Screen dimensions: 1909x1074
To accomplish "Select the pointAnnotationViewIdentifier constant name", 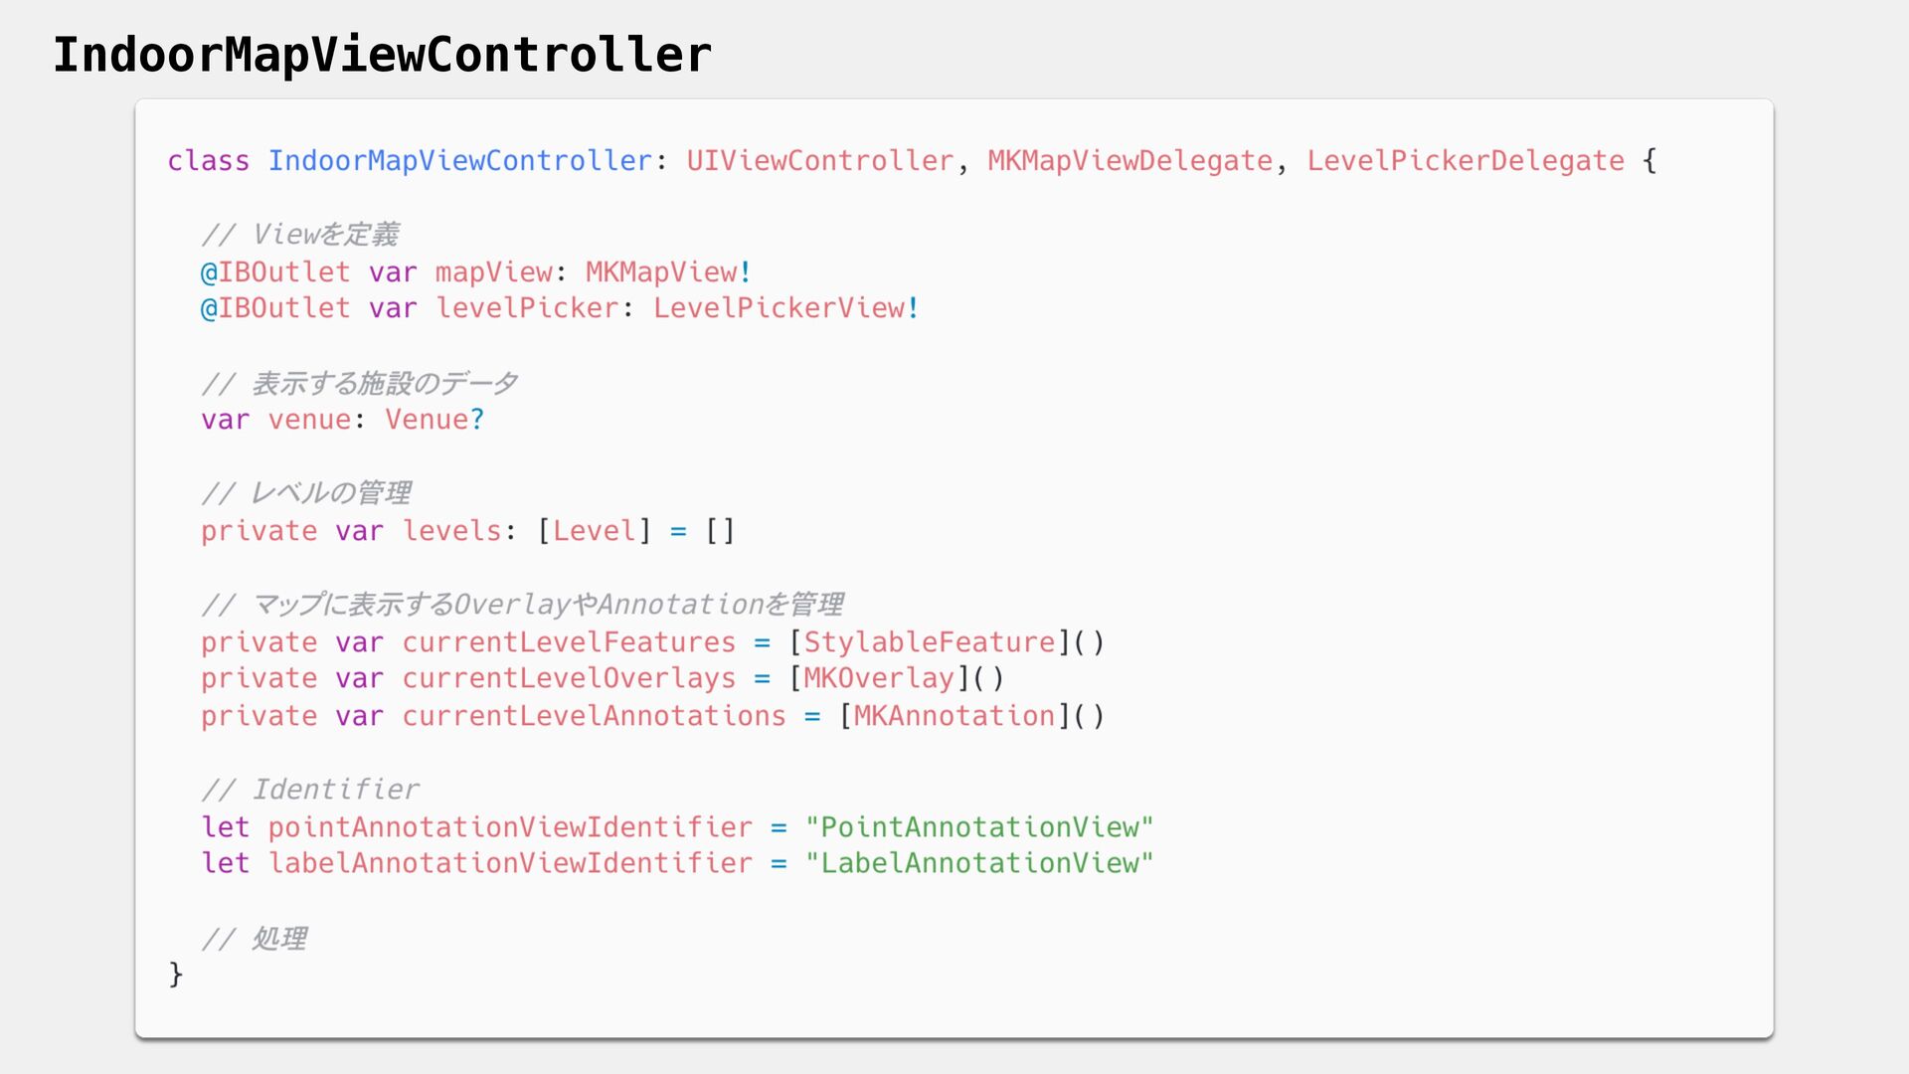I will pyautogui.click(x=510, y=826).
